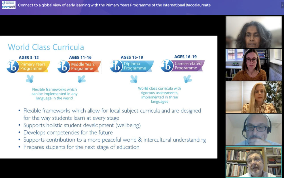Select the top participant video with white wall
Screen dimensions: 284x178
[x=254, y=32]
